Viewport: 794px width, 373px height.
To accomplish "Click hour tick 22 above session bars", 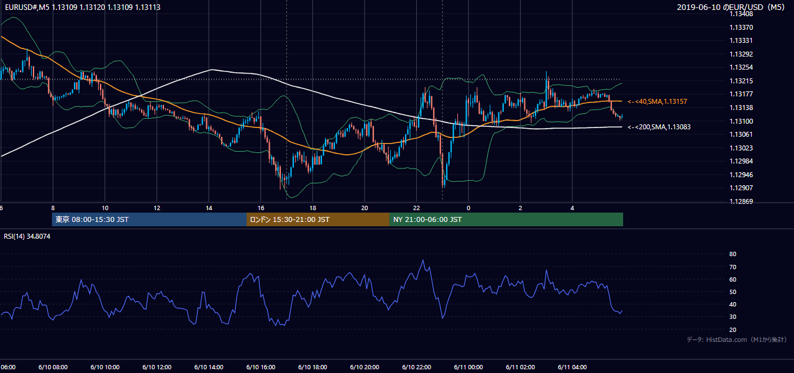I will 417,208.
